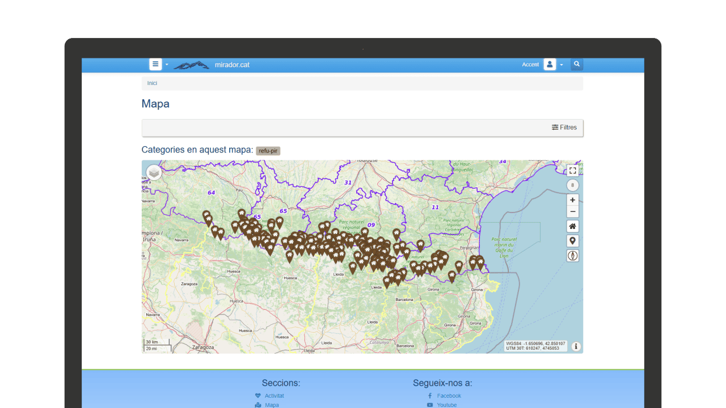Zoom in on the map
Screen dimensions: 726x408
click(572, 200)
